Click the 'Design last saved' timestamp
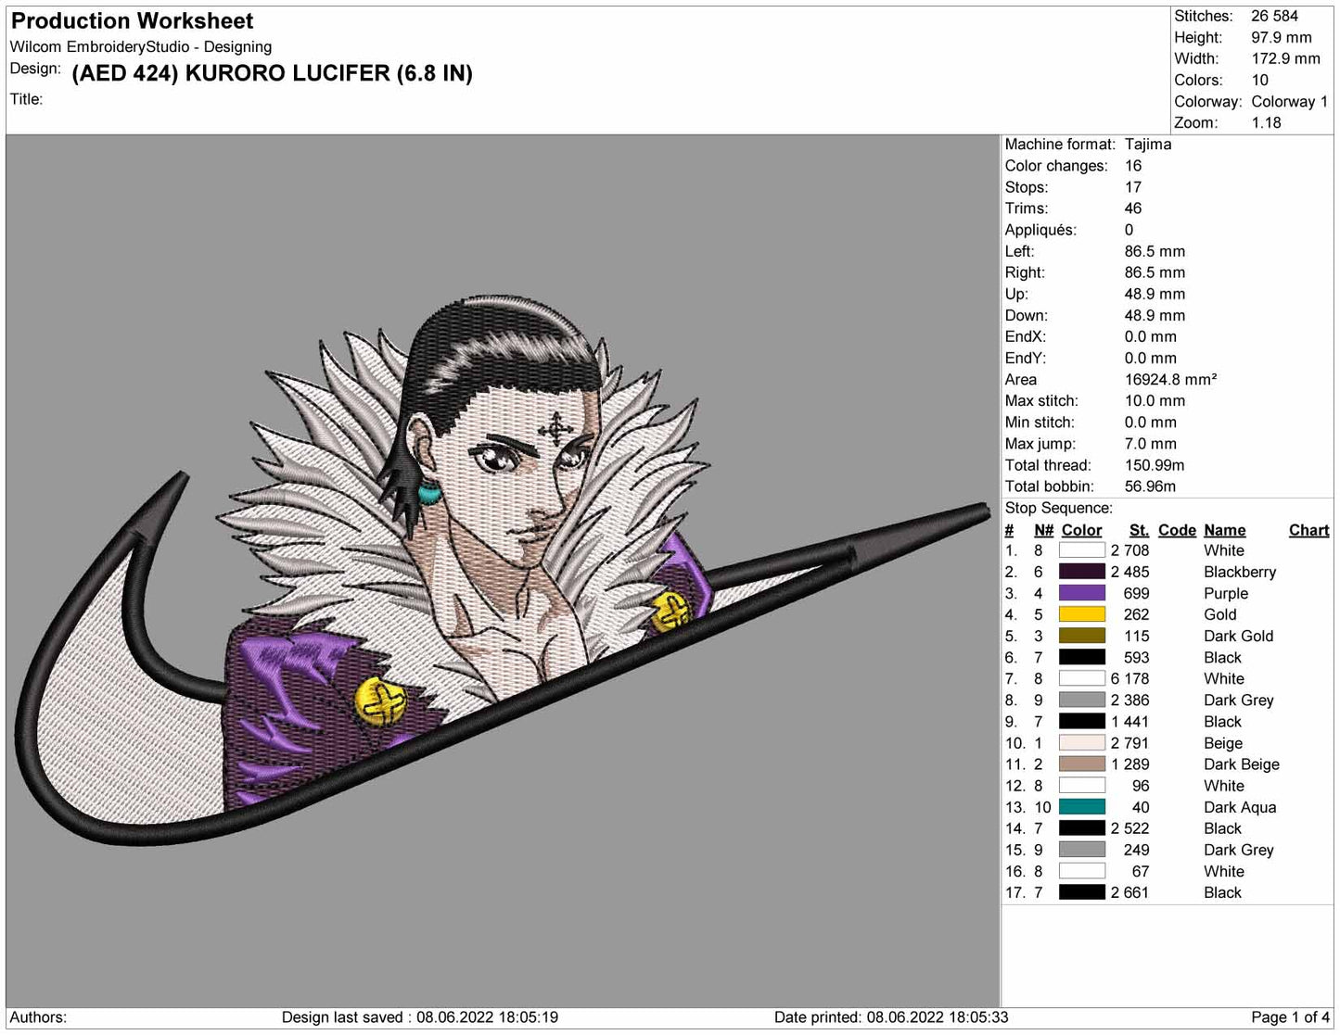 tap(420, 1017)
